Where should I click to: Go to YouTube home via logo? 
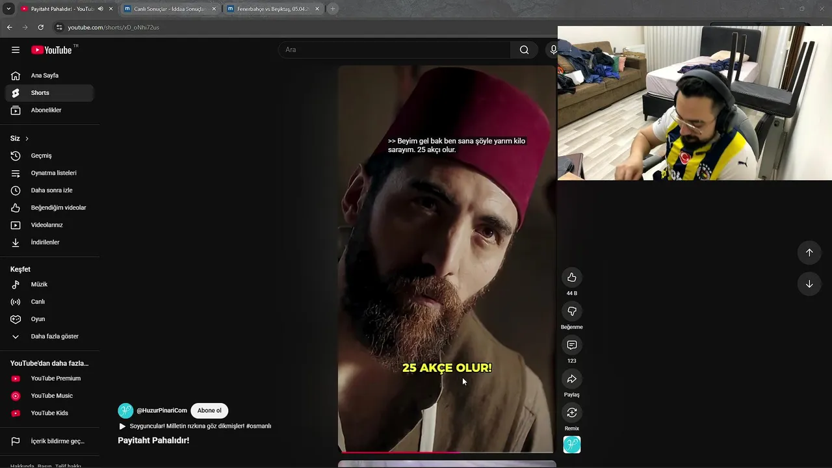point(51,50)
